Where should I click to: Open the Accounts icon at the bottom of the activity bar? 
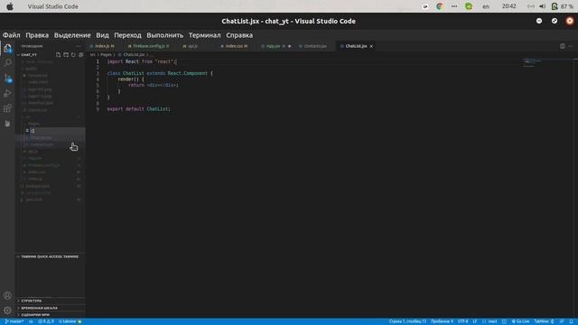(7, 295)
